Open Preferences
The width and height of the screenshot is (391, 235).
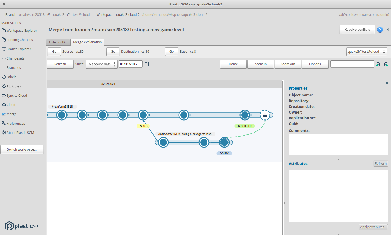(x=13, y=123)
